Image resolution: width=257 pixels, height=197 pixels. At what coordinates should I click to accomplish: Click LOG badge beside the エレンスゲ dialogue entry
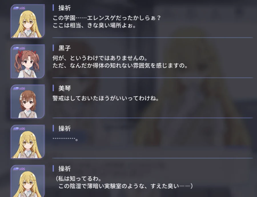coord(19,8)
